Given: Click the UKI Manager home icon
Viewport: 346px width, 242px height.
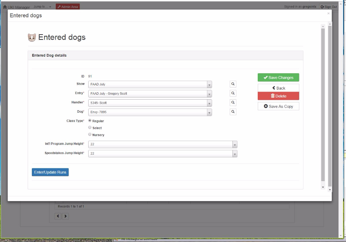Looking at the screenshot, I should pyautogui.click(x=5, y=7).
